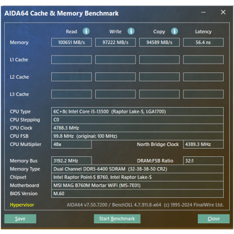Click the Chipset label
The image size is (234, 234).
click(x=18, y=177)
